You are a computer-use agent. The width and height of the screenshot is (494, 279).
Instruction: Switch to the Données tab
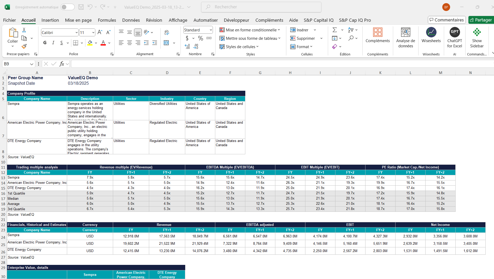tap(131, 20)
